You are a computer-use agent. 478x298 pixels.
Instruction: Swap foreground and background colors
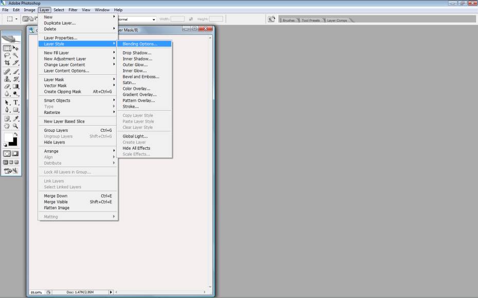pos(16,134)
